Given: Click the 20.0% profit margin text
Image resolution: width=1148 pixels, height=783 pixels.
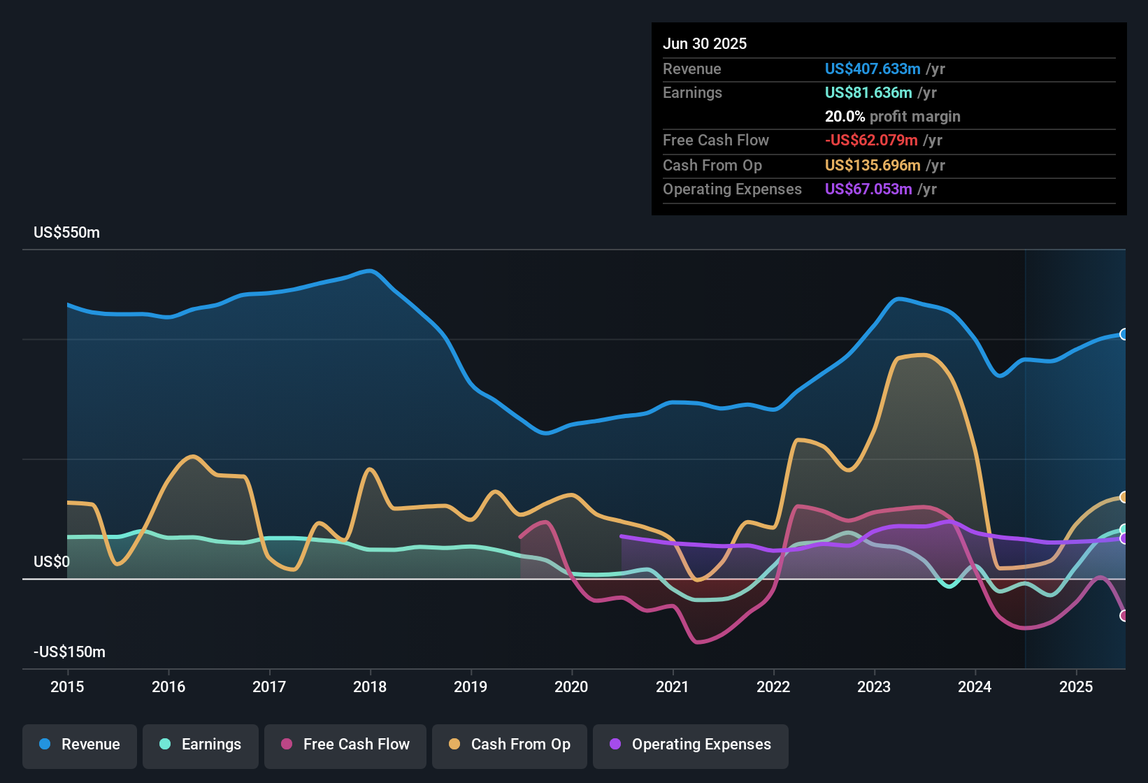Looking at the screenshot, I should coord(893,117).
